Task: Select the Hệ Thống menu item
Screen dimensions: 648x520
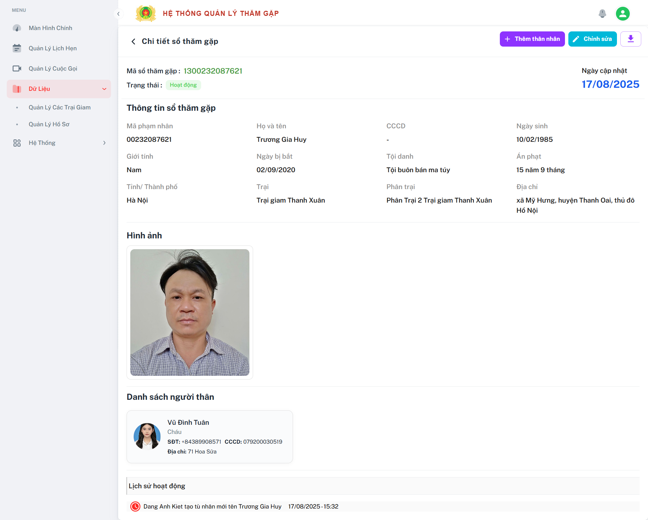Action: pos(59,143)
